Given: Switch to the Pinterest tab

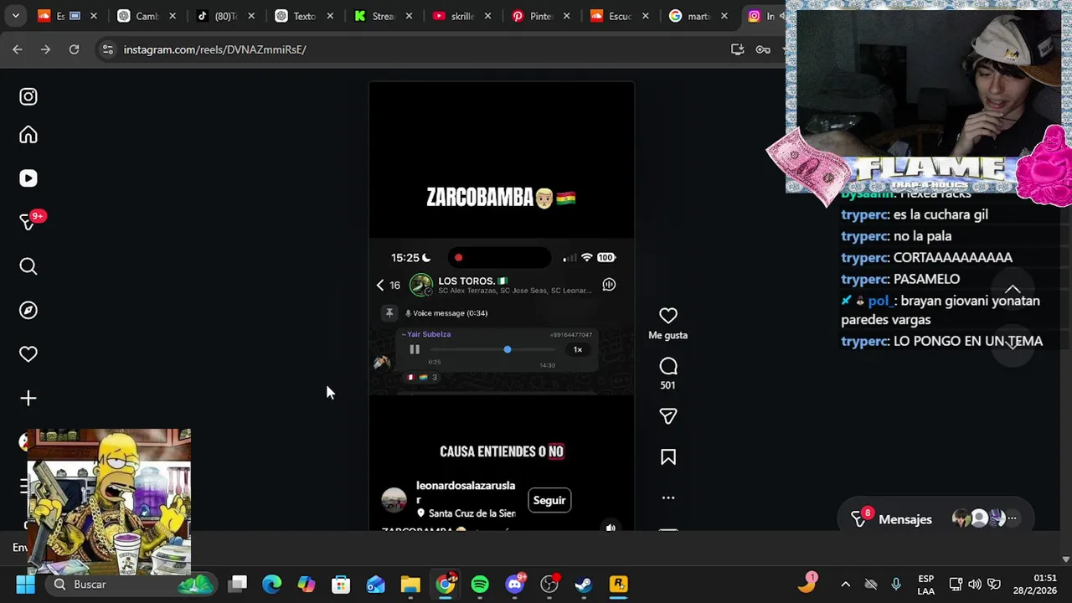Looking at the screenshot, I should [x=542, y=16].
